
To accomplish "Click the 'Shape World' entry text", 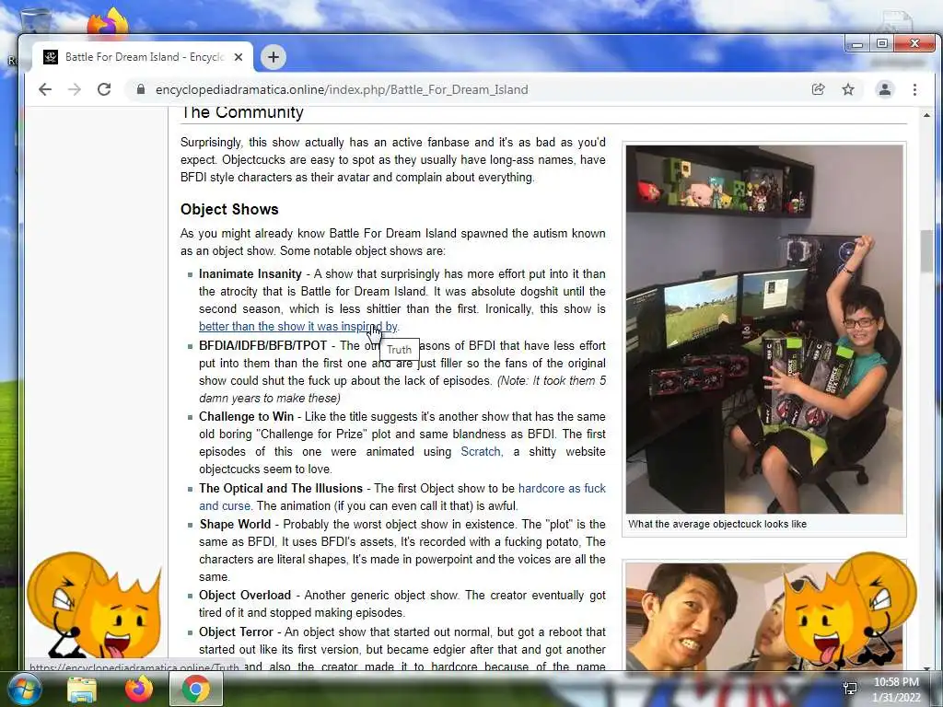I will tap(235, 524).
